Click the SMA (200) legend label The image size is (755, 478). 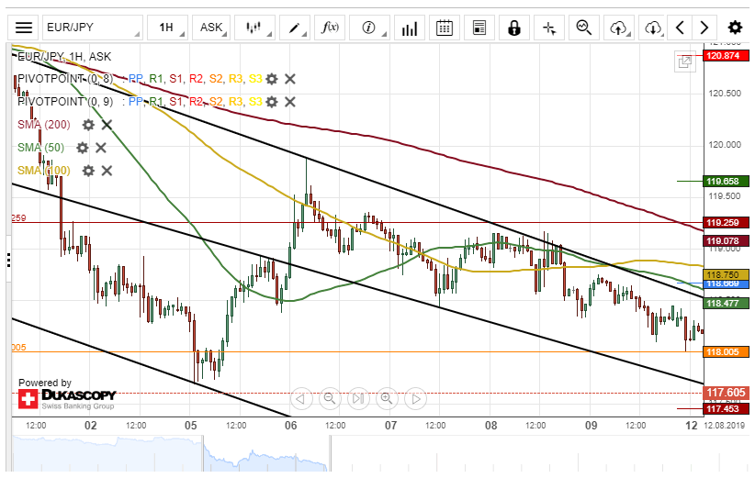pyautogui.click(x=44, y=125)
